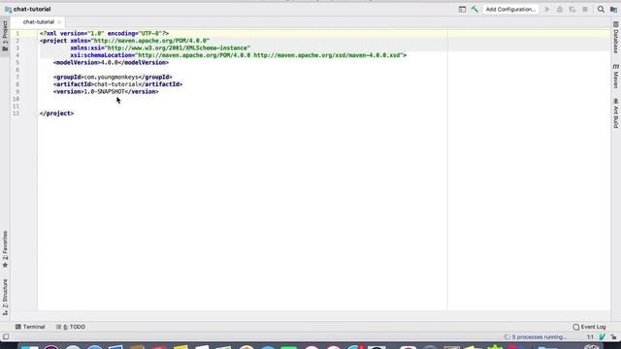The image size is (621, 349).
Task: Click the opening project xmlns line
Action: [125, 41]
